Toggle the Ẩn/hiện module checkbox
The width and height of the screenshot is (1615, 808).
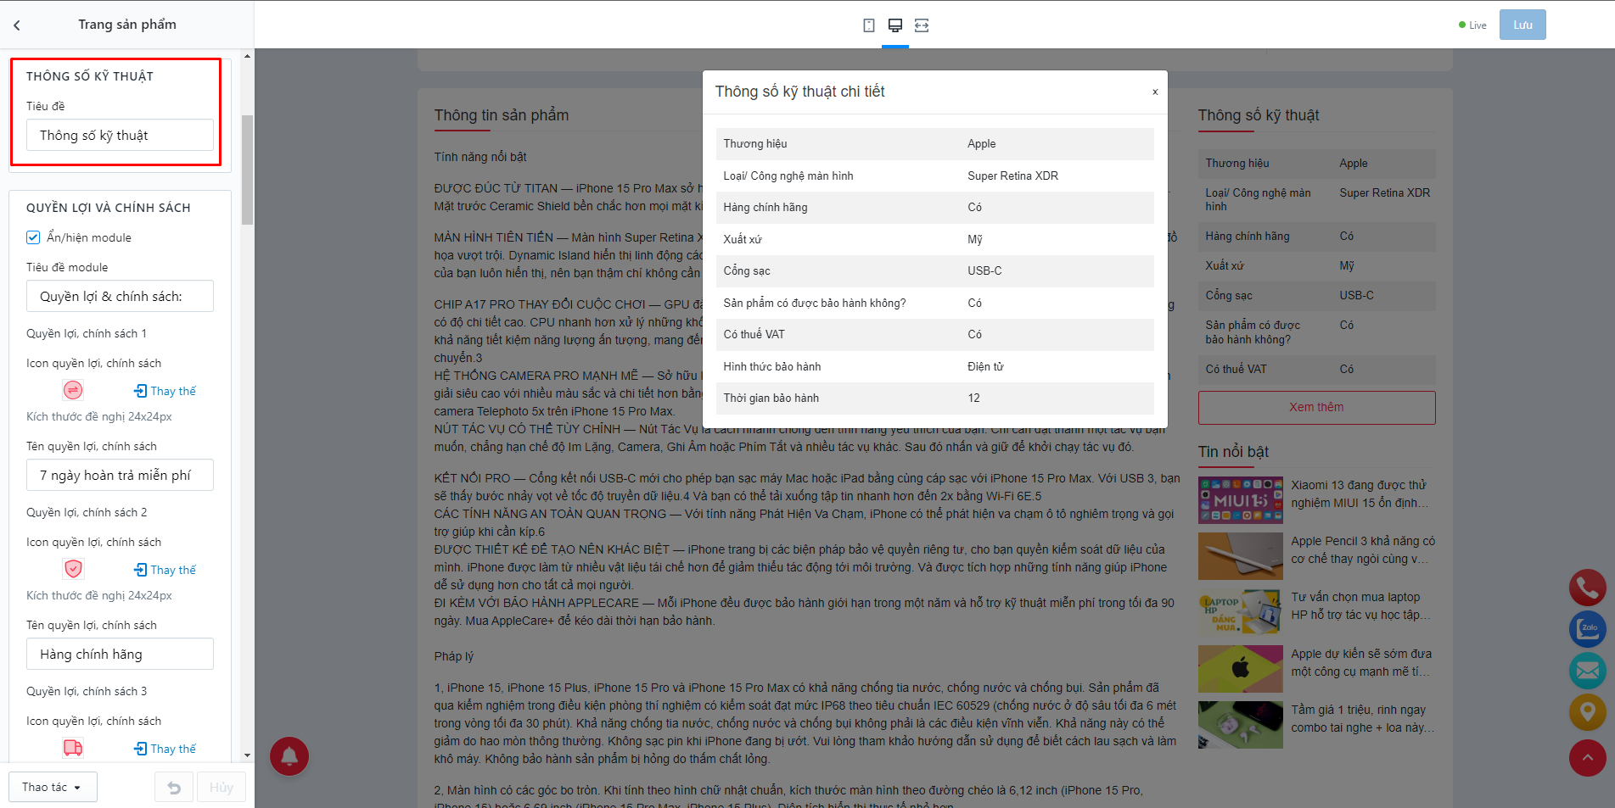point(33,237)
